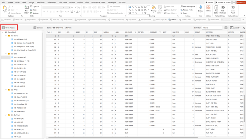Screen dimensions: 246x139
Task: Switch to the PRO QUICK DRAW tab
Action: coord(98,3)
